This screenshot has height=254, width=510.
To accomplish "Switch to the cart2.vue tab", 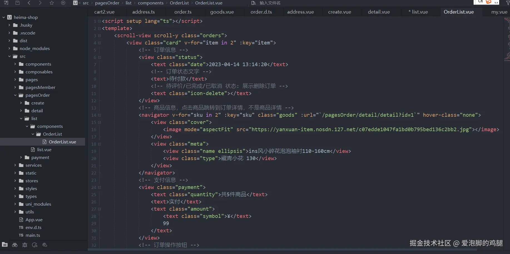I will click(104, 12).
